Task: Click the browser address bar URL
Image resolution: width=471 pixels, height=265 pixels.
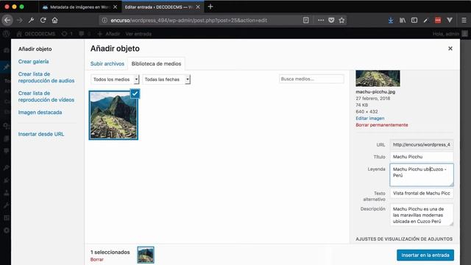Action: [x=188, y=21]
